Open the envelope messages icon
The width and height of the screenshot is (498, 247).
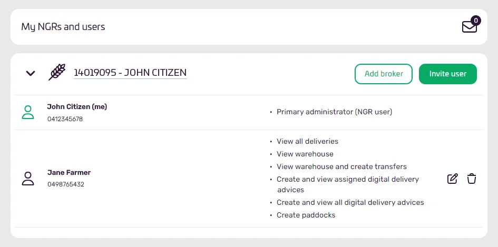[x=469, y=27]
